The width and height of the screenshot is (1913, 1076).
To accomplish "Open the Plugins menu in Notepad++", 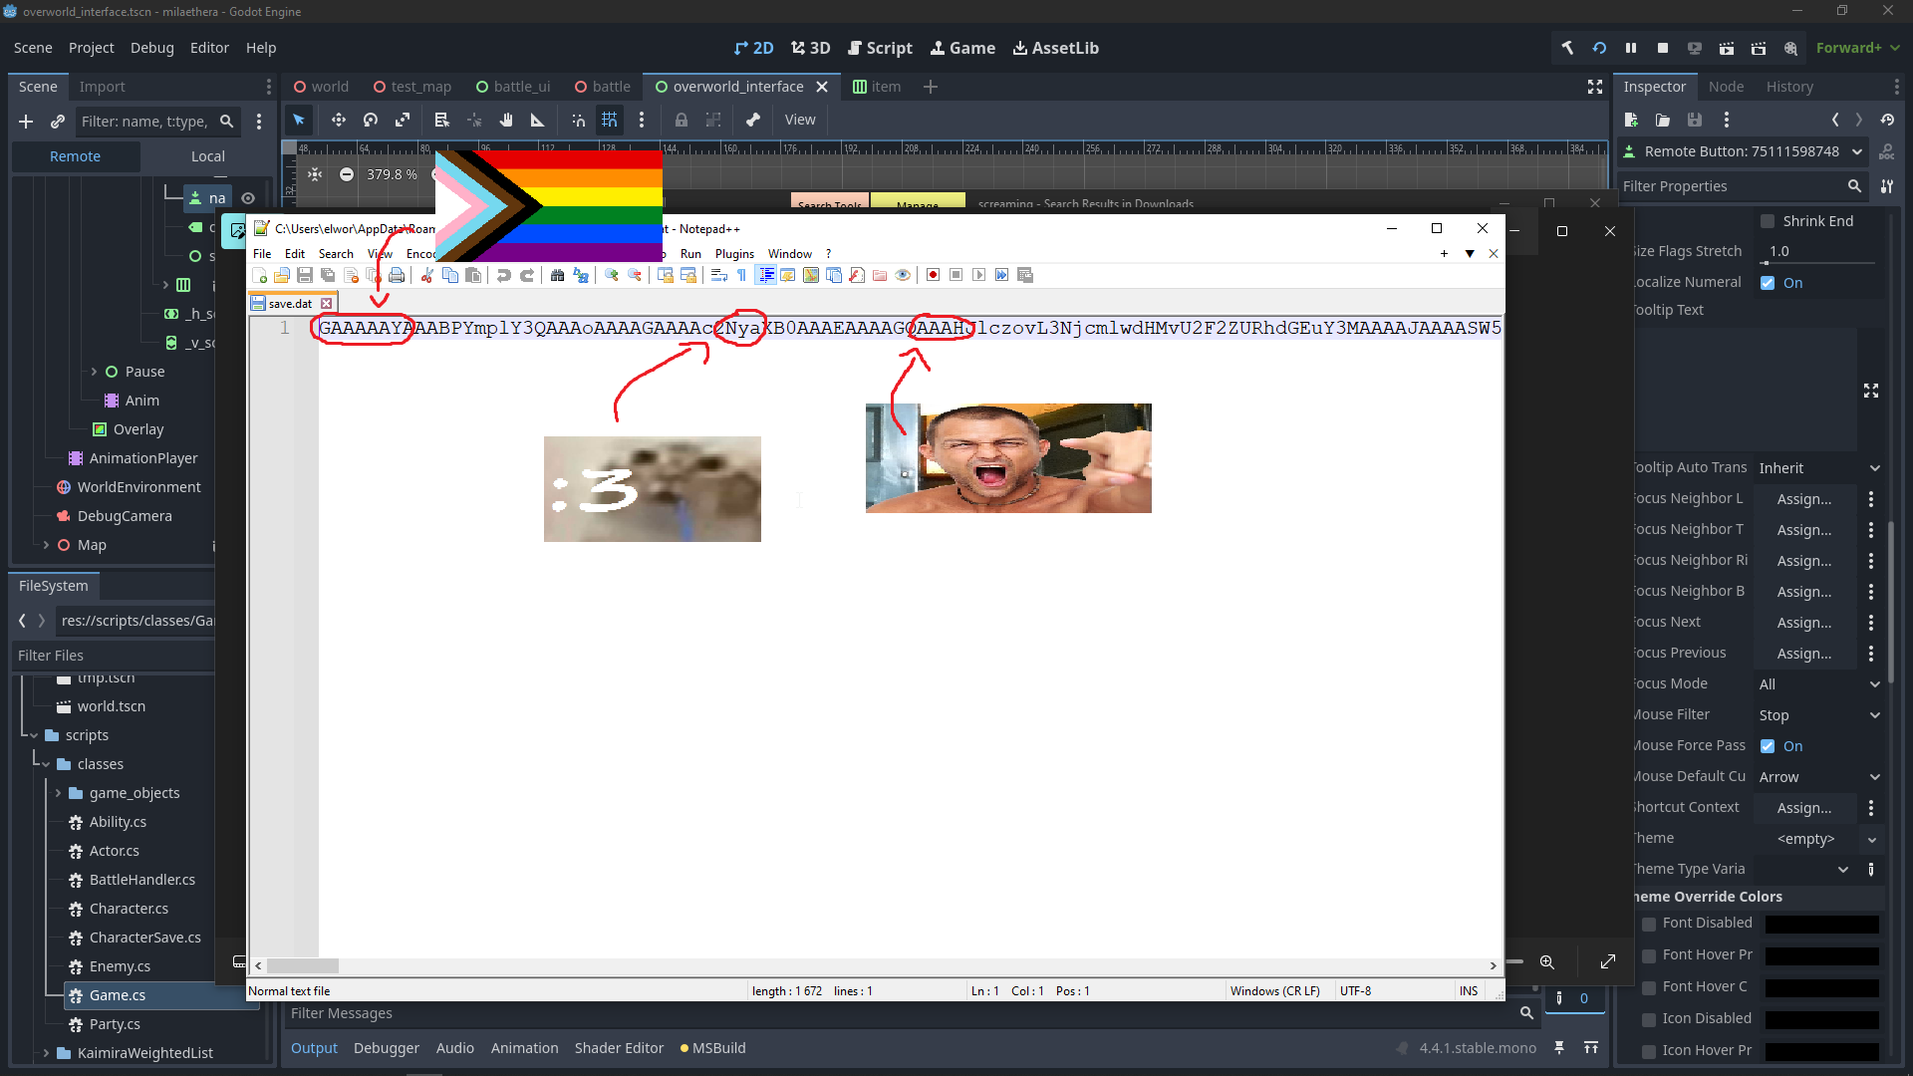I will [x=734, y=254].
